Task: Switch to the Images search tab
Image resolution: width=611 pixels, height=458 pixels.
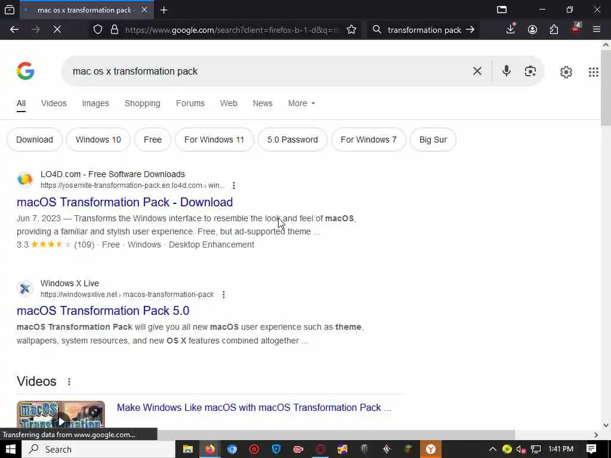Action: click(x=95, y=103)
